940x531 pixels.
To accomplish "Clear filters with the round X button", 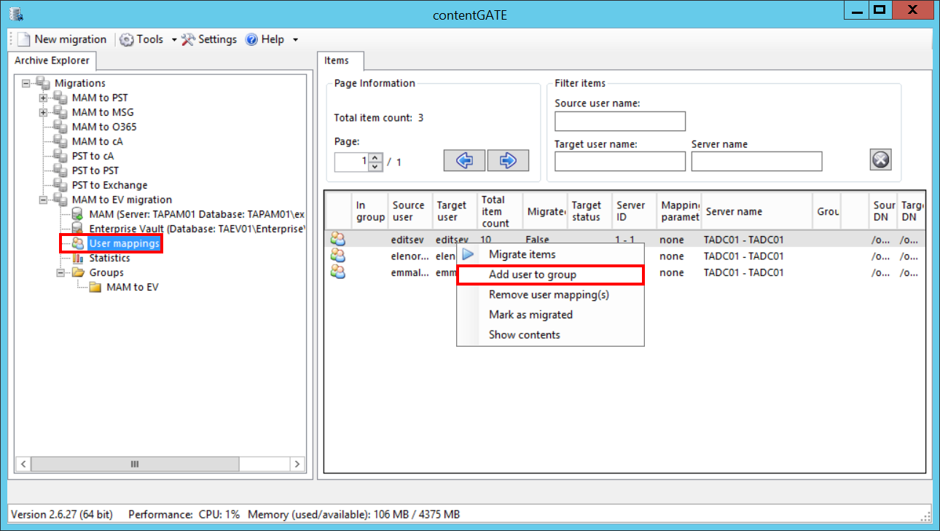I will point(880,160).
